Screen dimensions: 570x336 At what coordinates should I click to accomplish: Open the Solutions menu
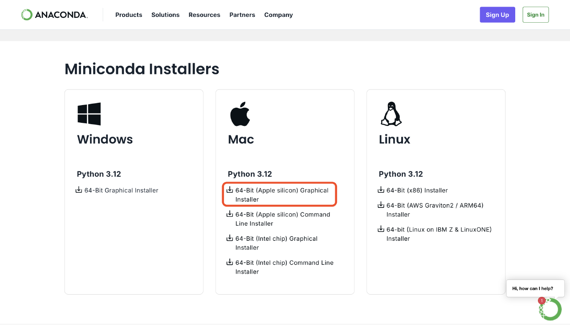coord(165,15)
